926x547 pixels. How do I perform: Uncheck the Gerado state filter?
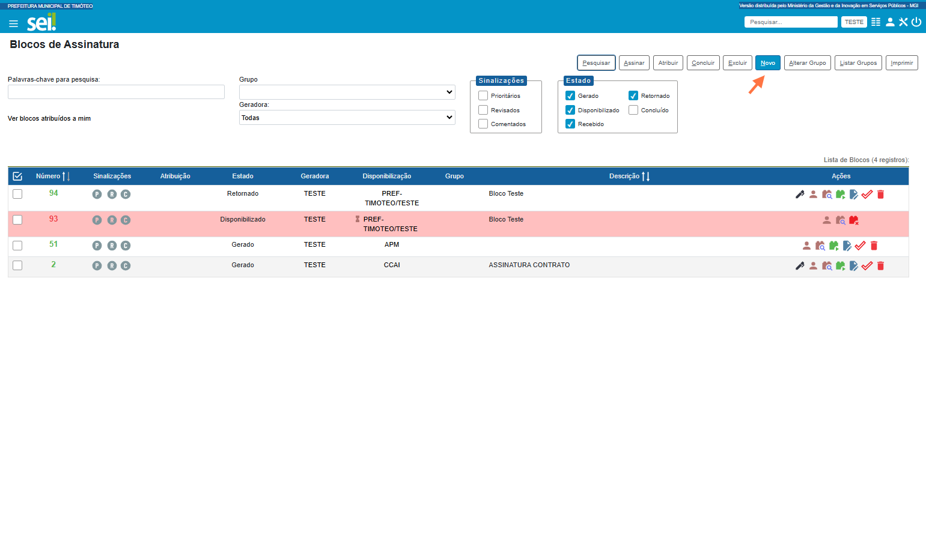tap(570, 95)
